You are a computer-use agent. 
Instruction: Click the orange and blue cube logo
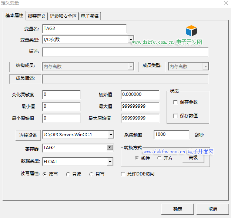pyautogui.click(x=191, y=30)
